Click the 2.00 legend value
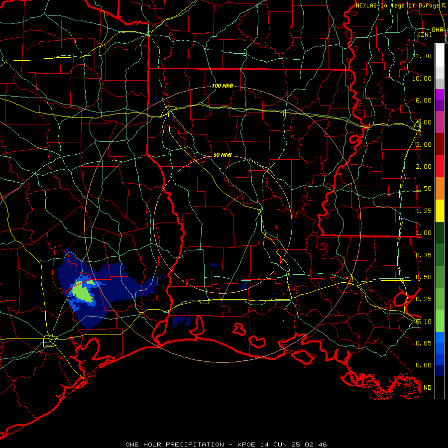Image resolution: width=448 pixels, height=448 pixels. tap(424, 167)
